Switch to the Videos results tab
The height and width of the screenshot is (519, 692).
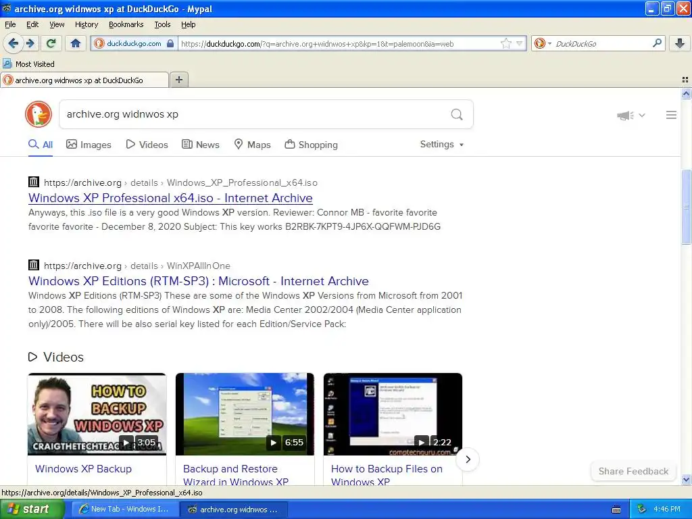point(147,145)
